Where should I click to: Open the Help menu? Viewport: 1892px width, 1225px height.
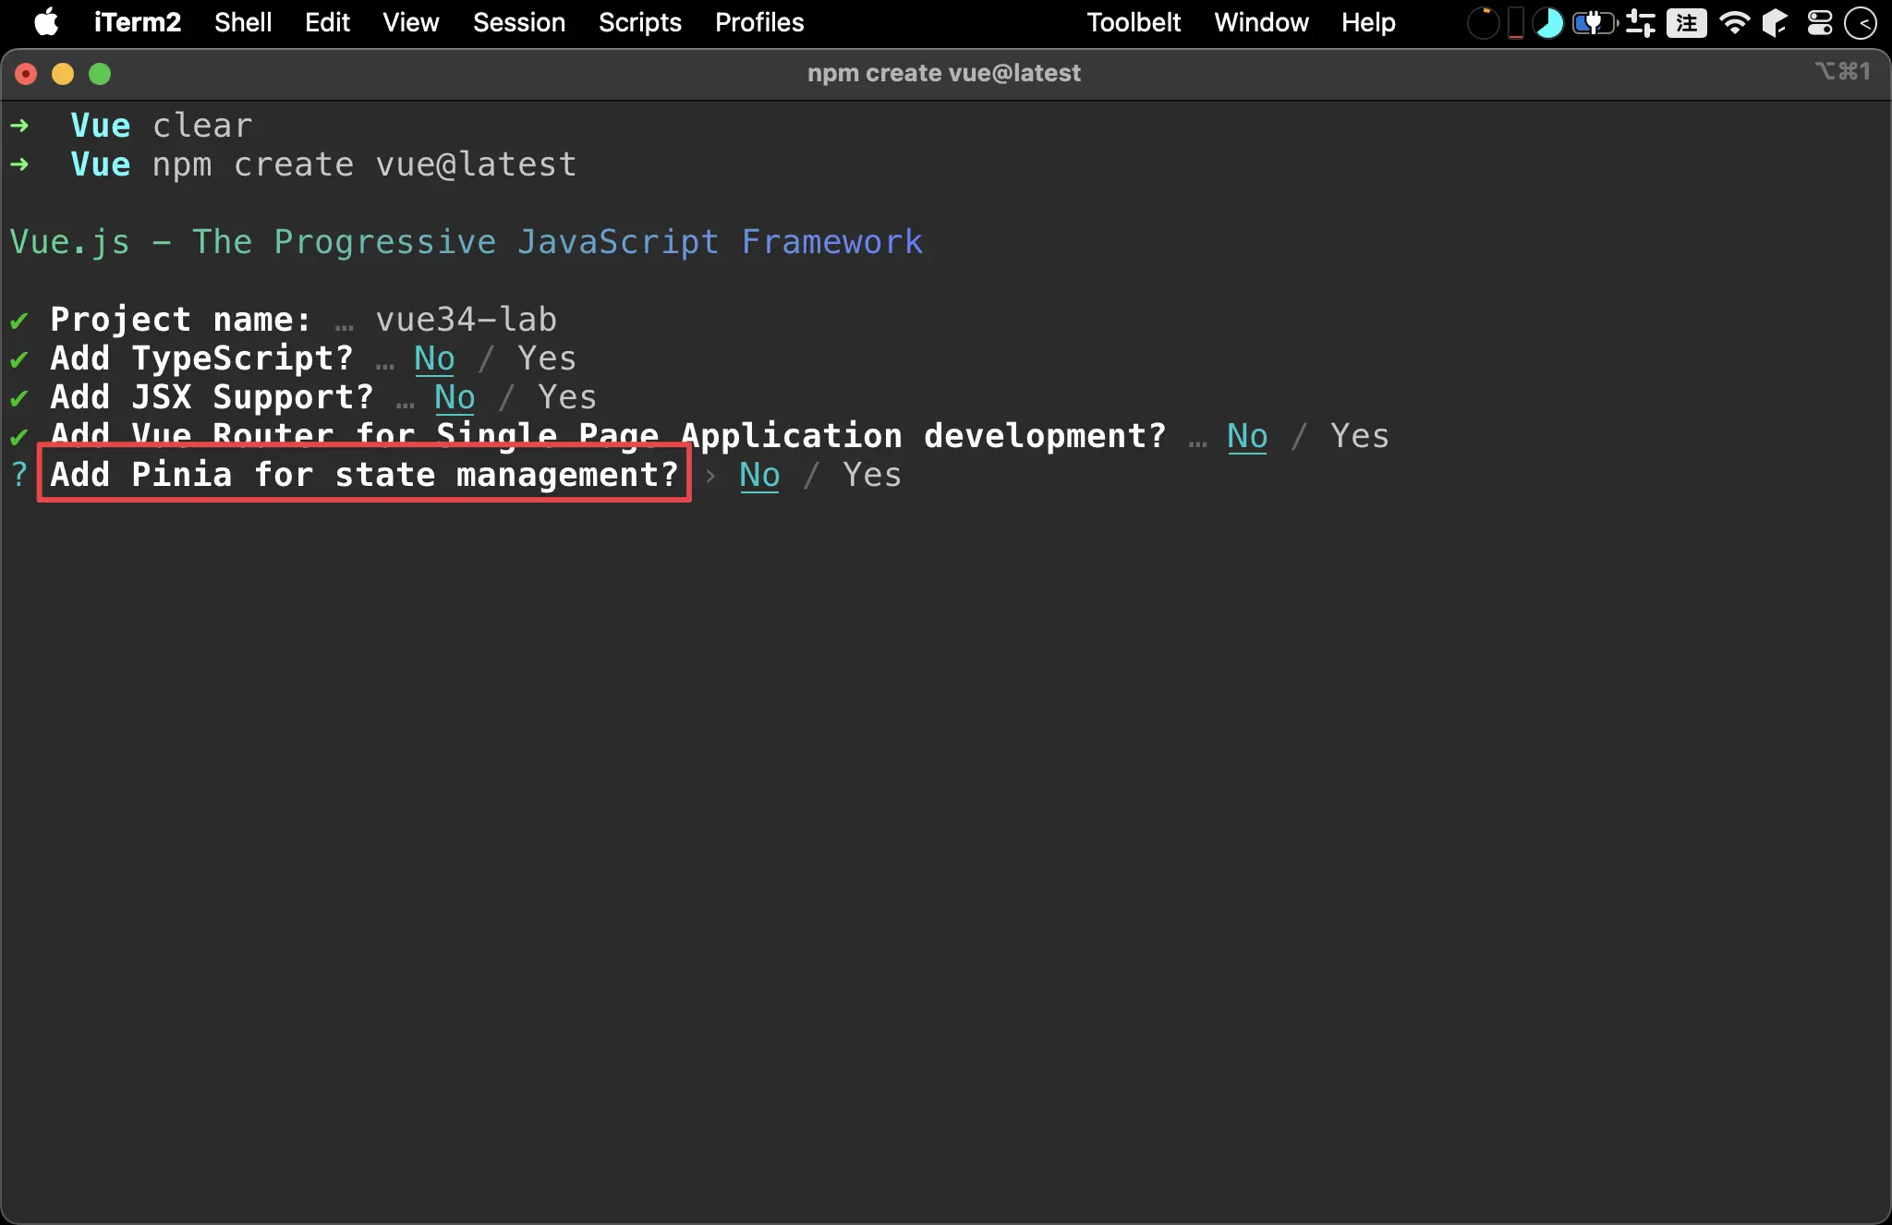tap(1368, 22)
